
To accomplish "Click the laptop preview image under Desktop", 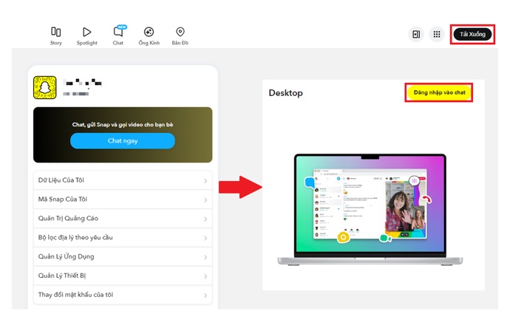I will [370, 209].
